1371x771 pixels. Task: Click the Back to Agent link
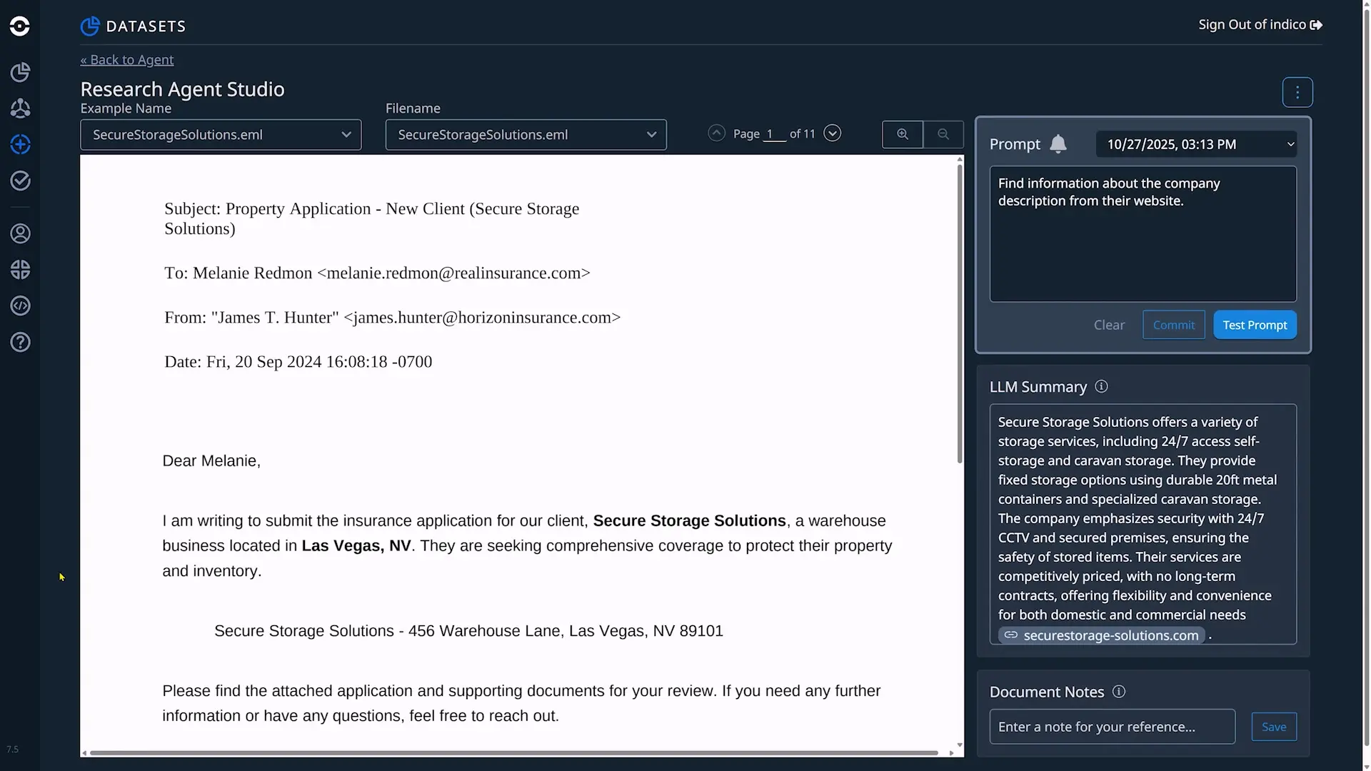[x=127, y=60]
